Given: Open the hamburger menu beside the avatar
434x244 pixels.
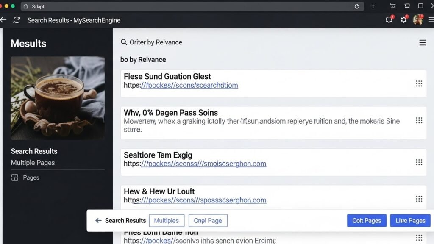Looking at the screenshot, I should [431, 20].
